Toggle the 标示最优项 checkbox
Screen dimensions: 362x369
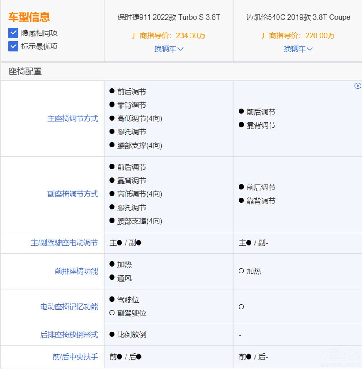coord(13,46)
